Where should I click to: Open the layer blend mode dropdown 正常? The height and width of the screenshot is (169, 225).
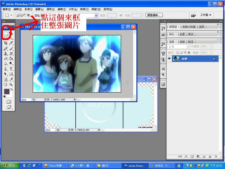click(179, 47)
